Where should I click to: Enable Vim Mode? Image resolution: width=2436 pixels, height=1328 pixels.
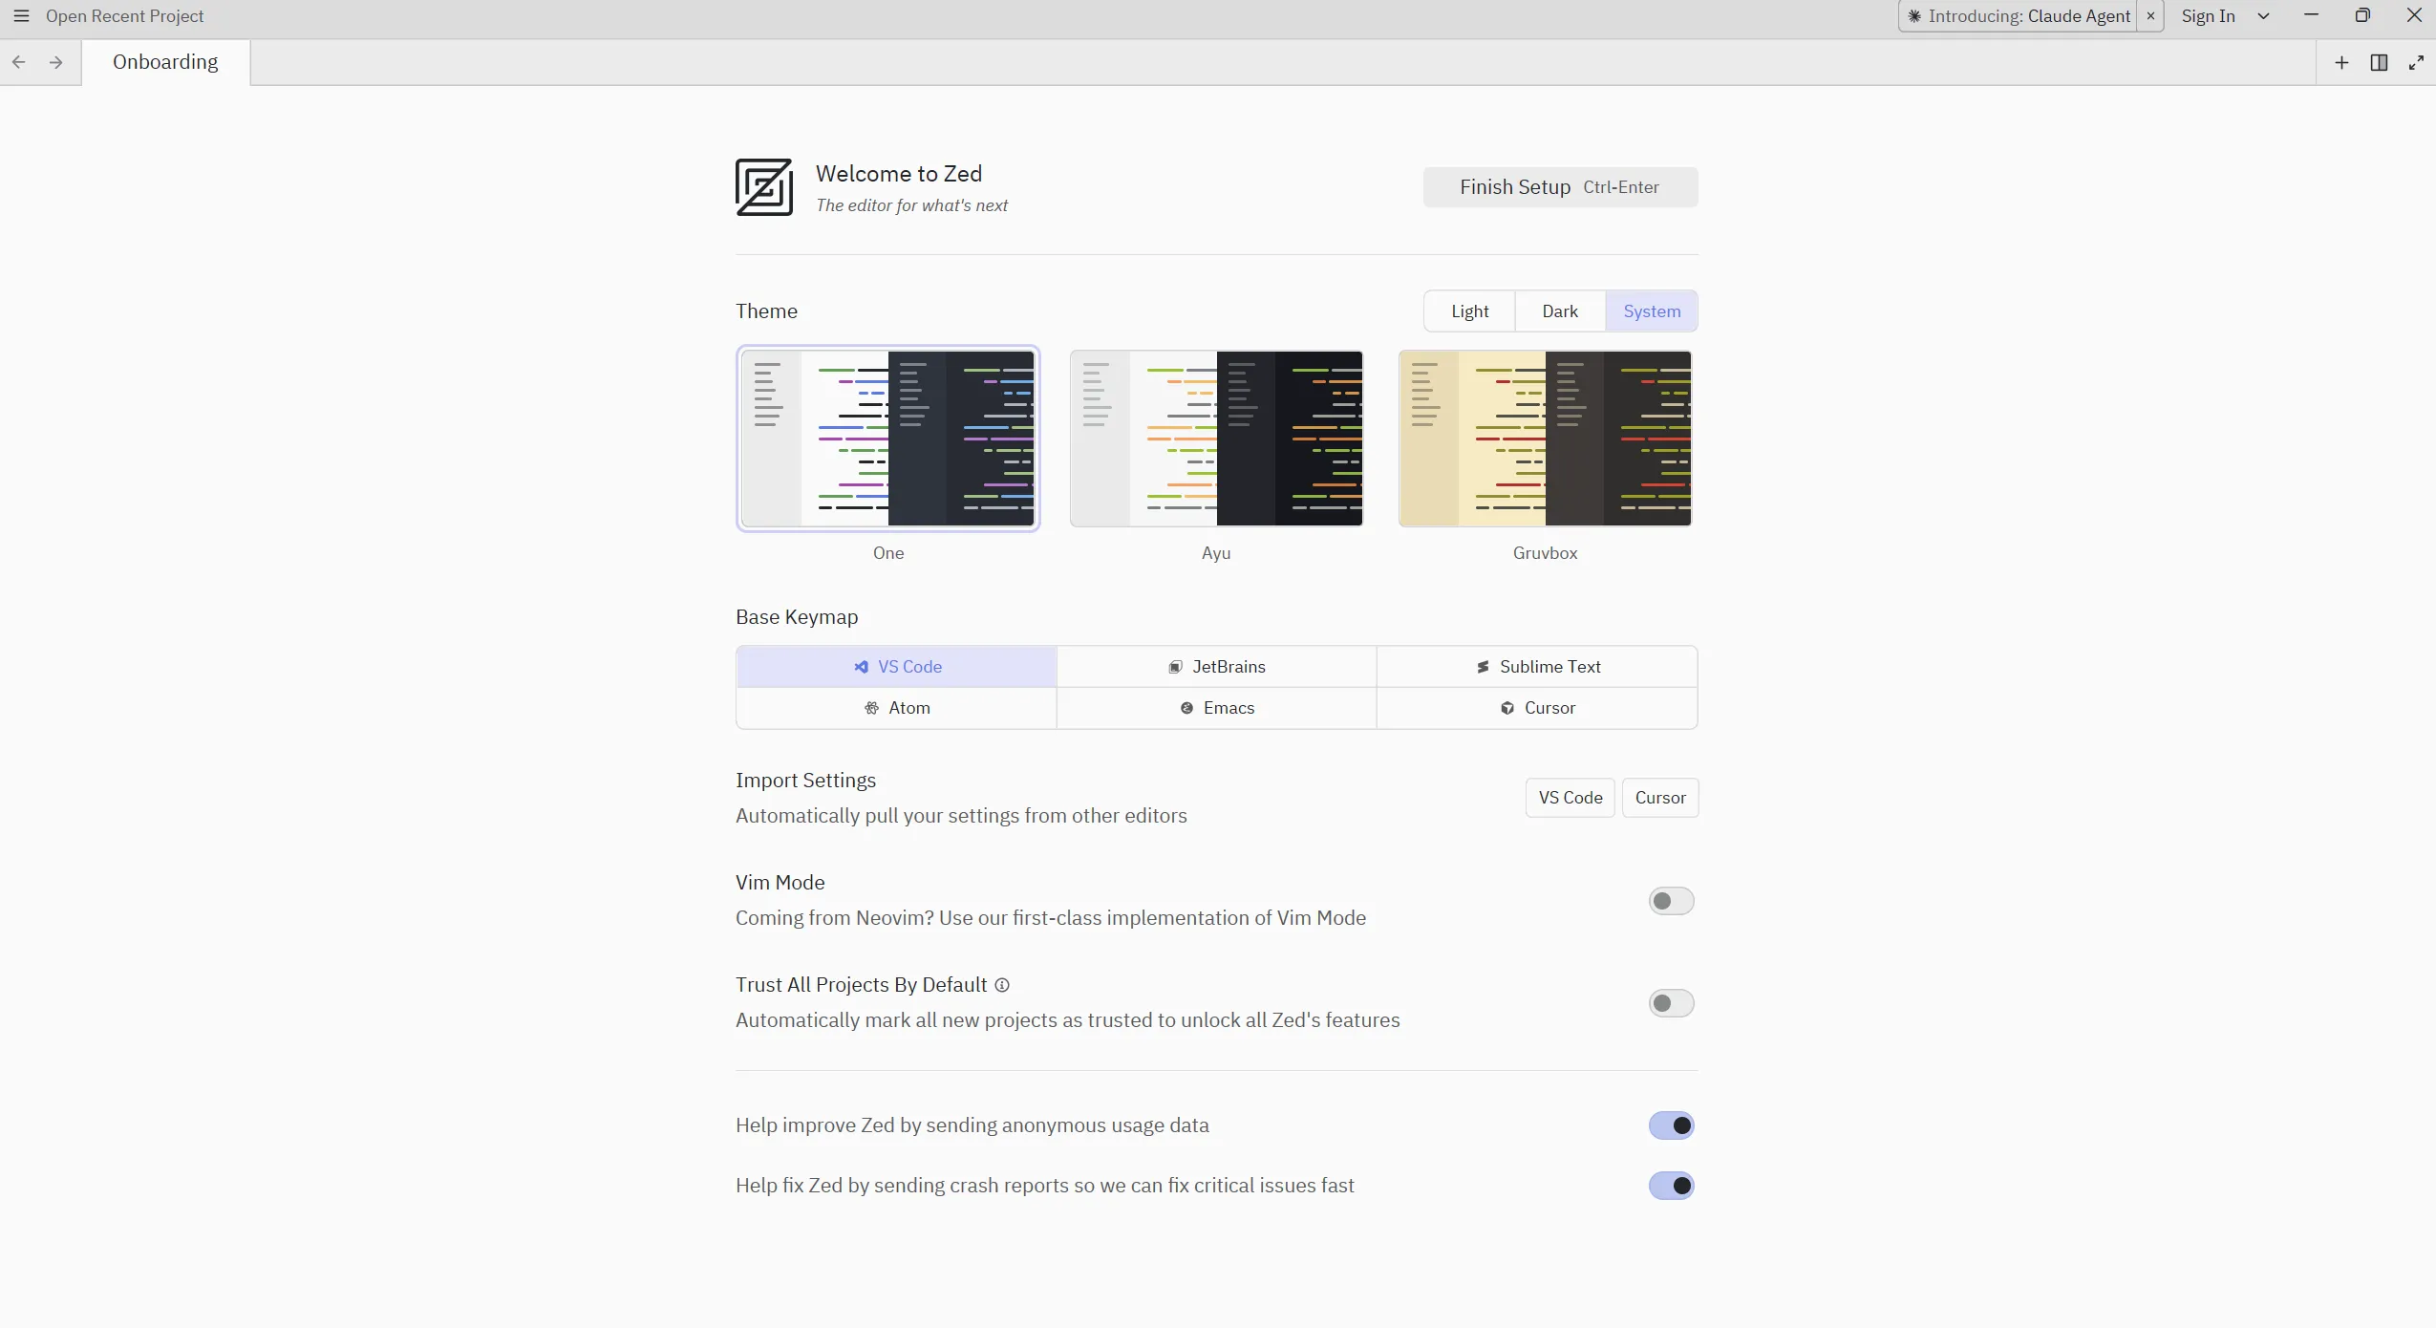pos(1671,900)
